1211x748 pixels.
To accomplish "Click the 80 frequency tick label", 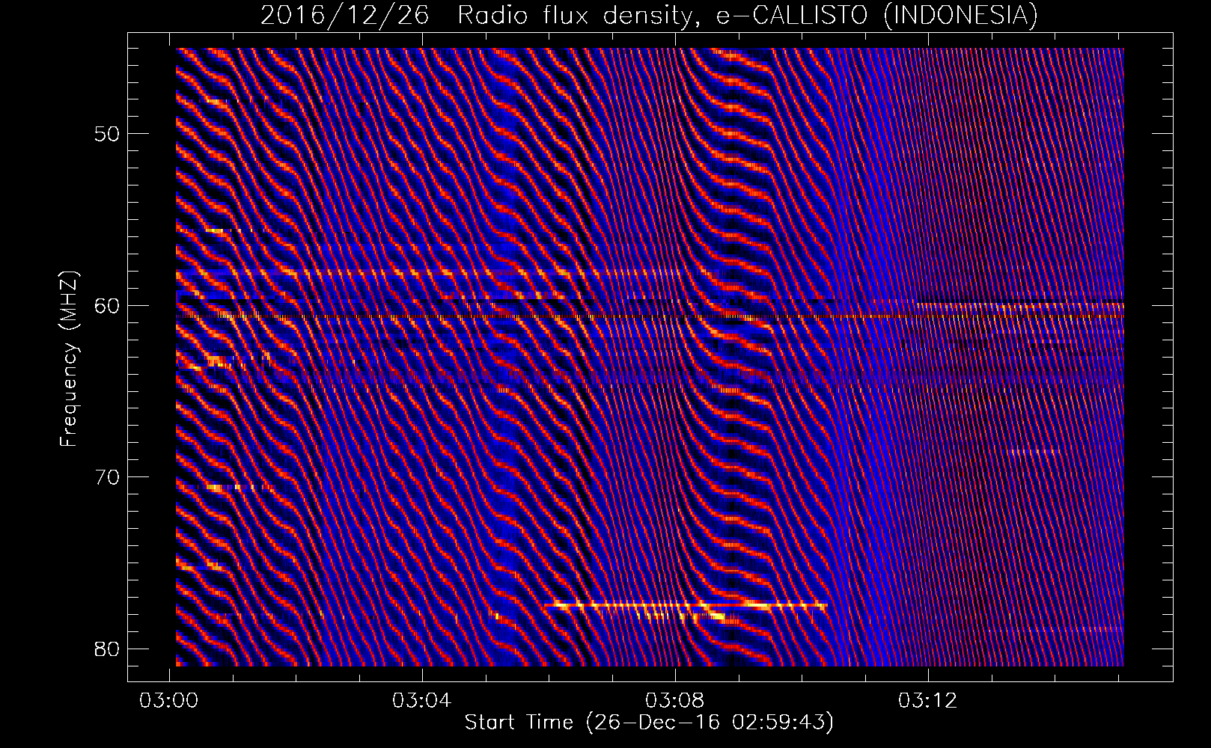I will pyautogui.click(x=106, y=648).
